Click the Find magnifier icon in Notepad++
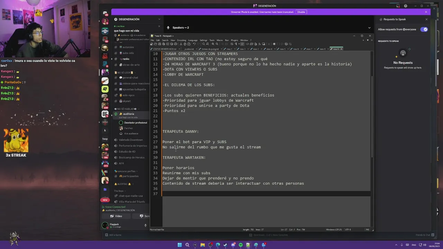The image size is (443, 249). 204,44
